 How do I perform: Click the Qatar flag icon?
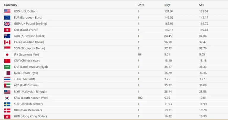(7, 73)
